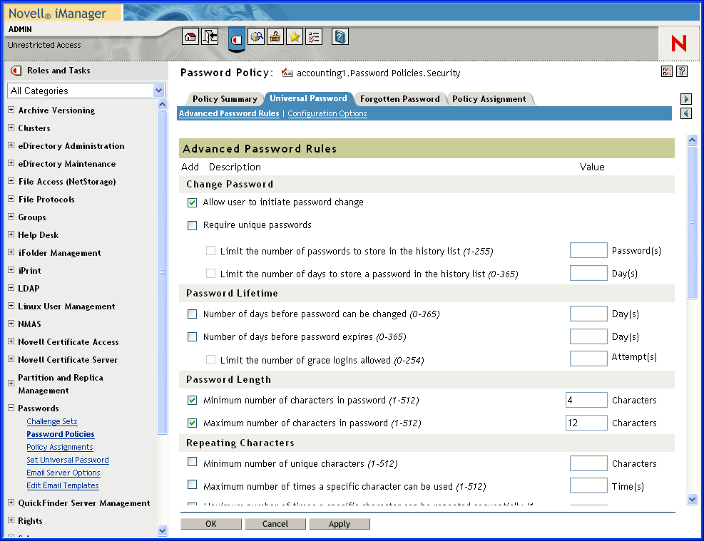Open Challenge Sets link
The image size is (704, 541).
pos(52,422)
